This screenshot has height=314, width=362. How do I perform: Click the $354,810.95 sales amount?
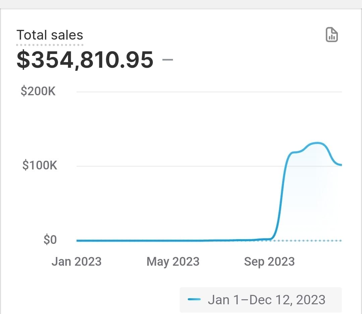[x=85, y=60]
